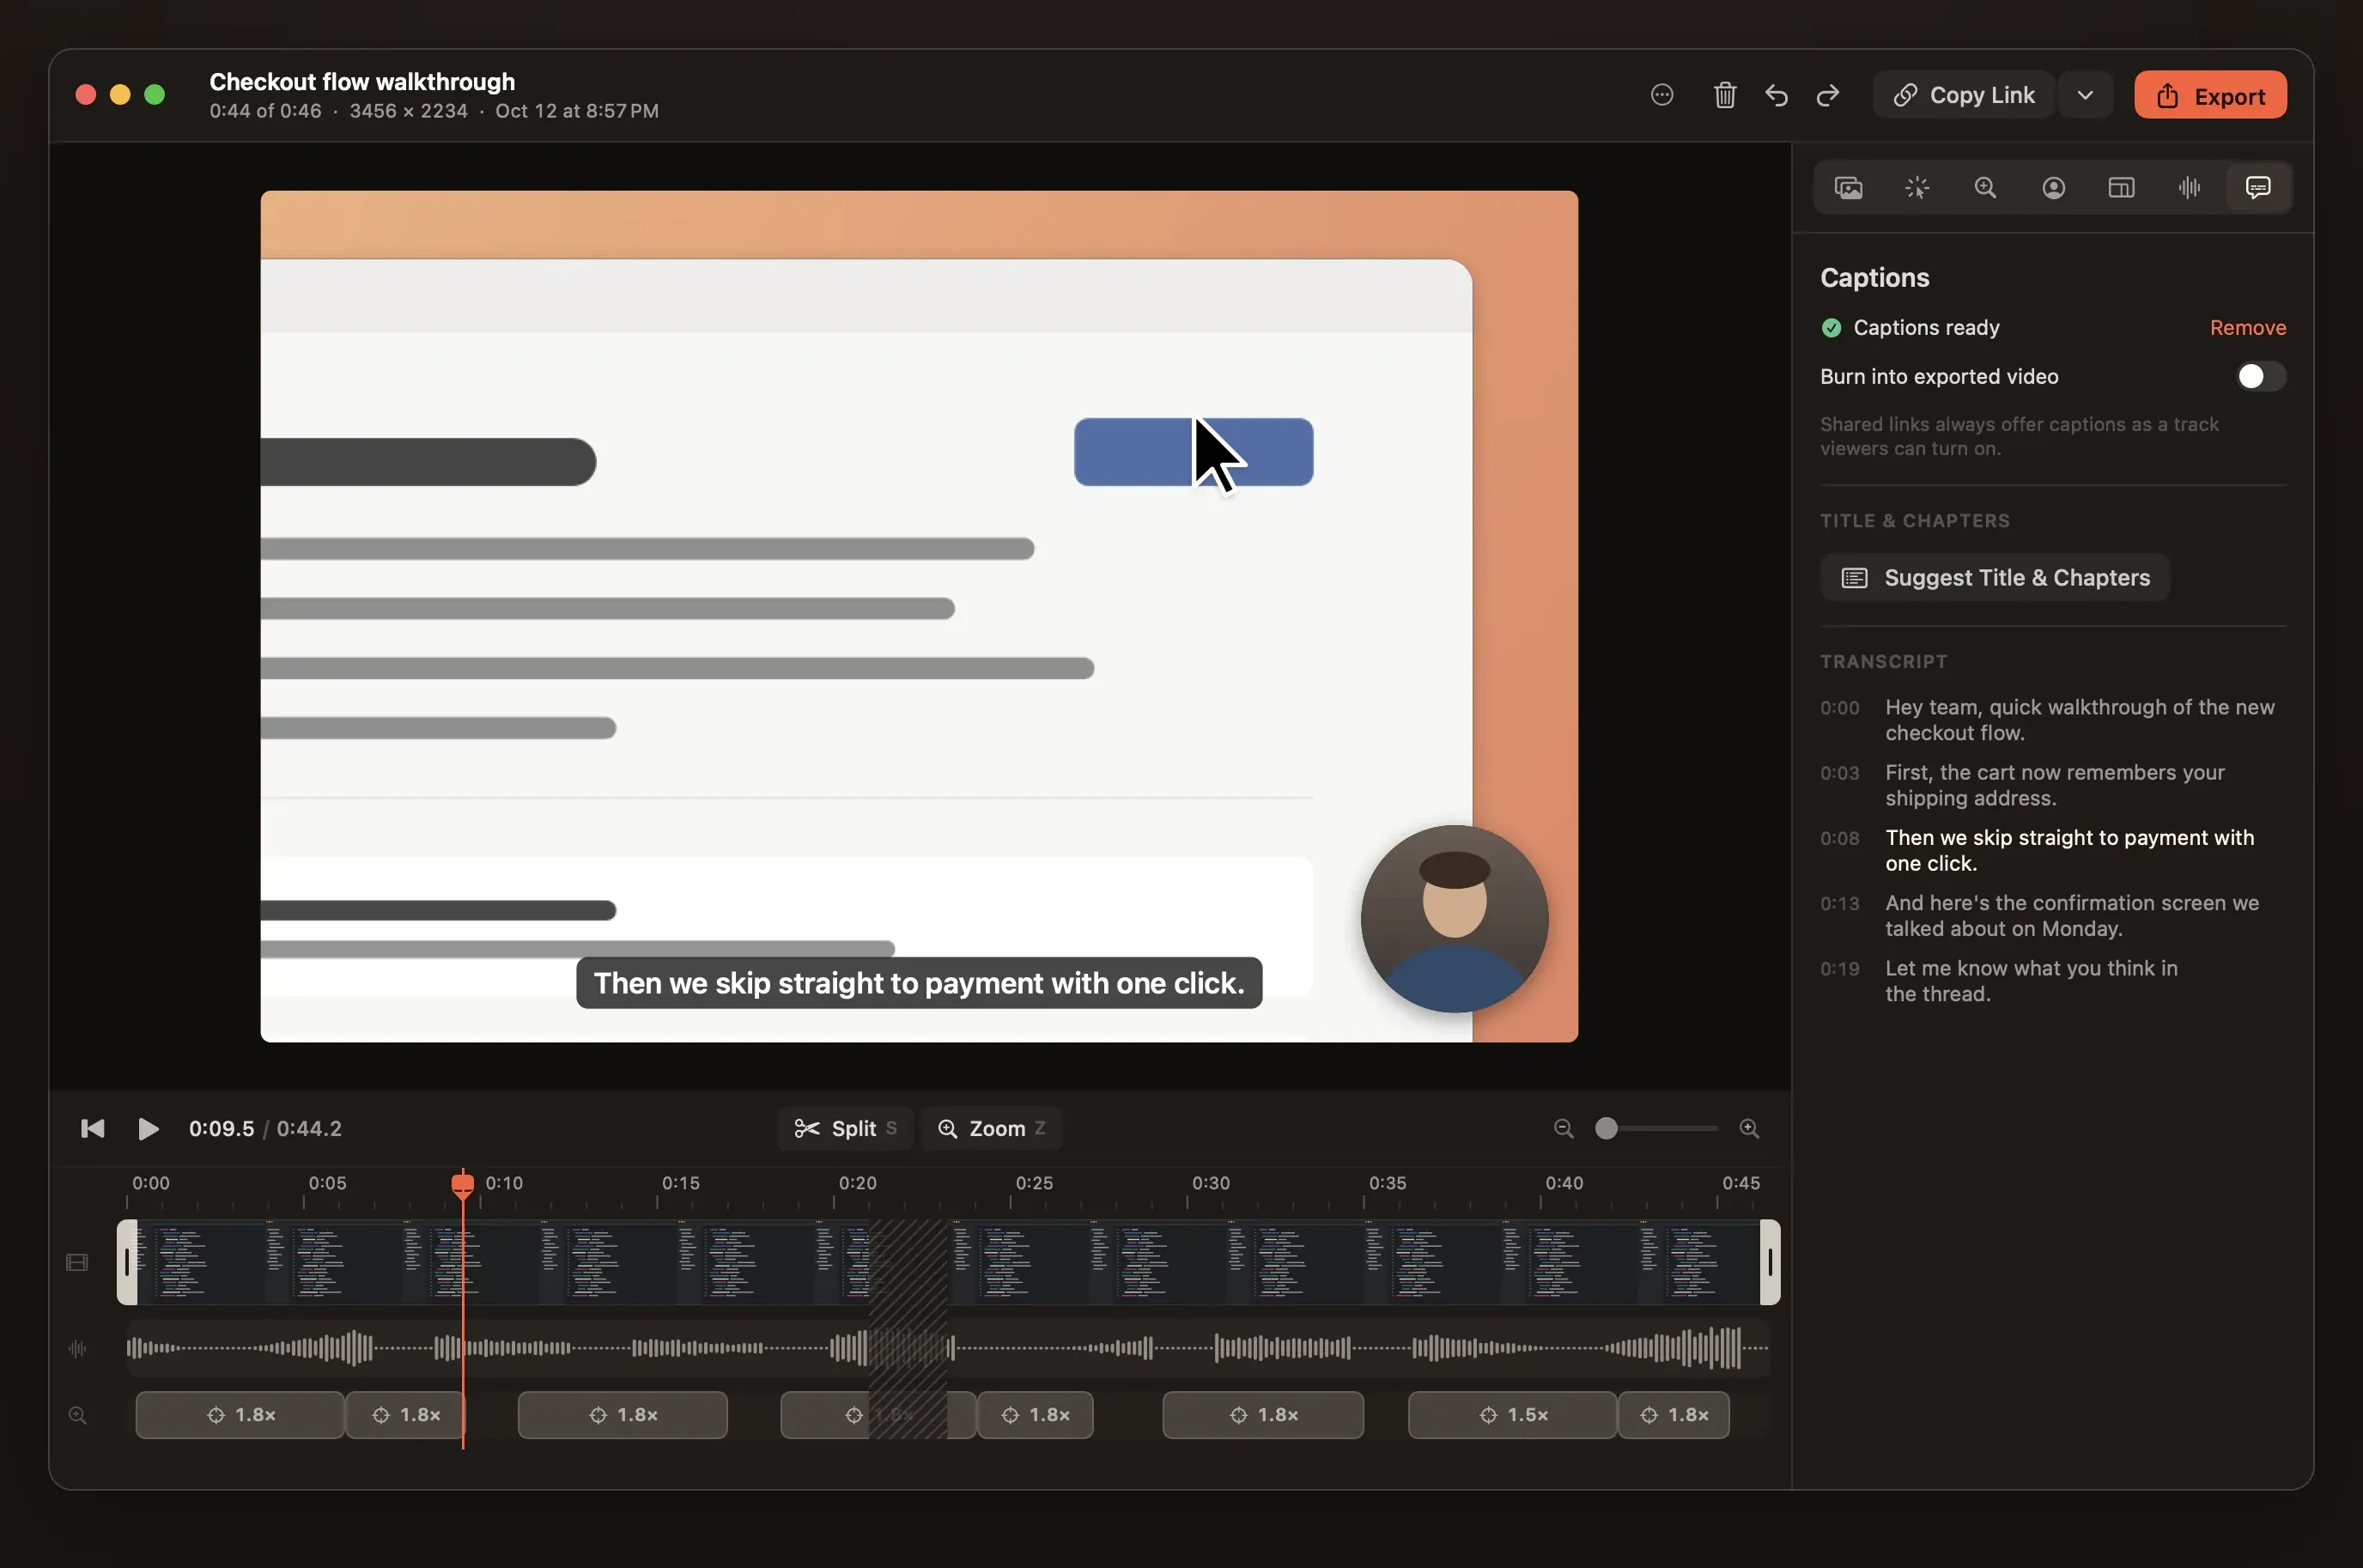The height and width of the screenshot is (1568, 2363).
Task: Open the cursor effects tab icon
Action: (x=1917, y=188)
